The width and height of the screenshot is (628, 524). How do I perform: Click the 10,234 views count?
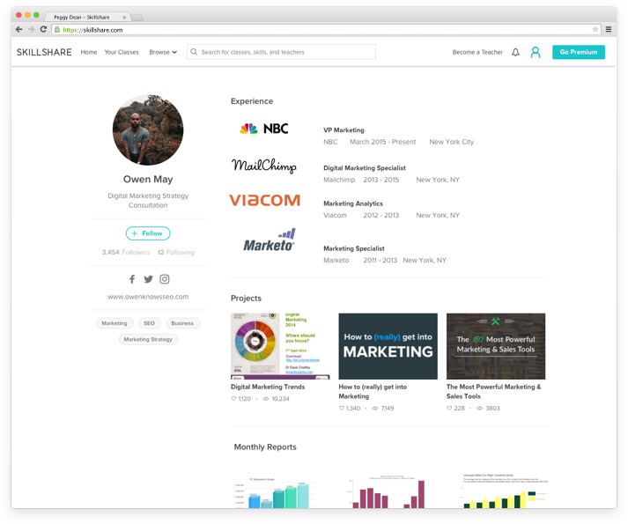(x=280, y=399)
